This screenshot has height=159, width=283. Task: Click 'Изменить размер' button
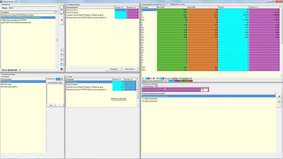[x=118, y=99]
